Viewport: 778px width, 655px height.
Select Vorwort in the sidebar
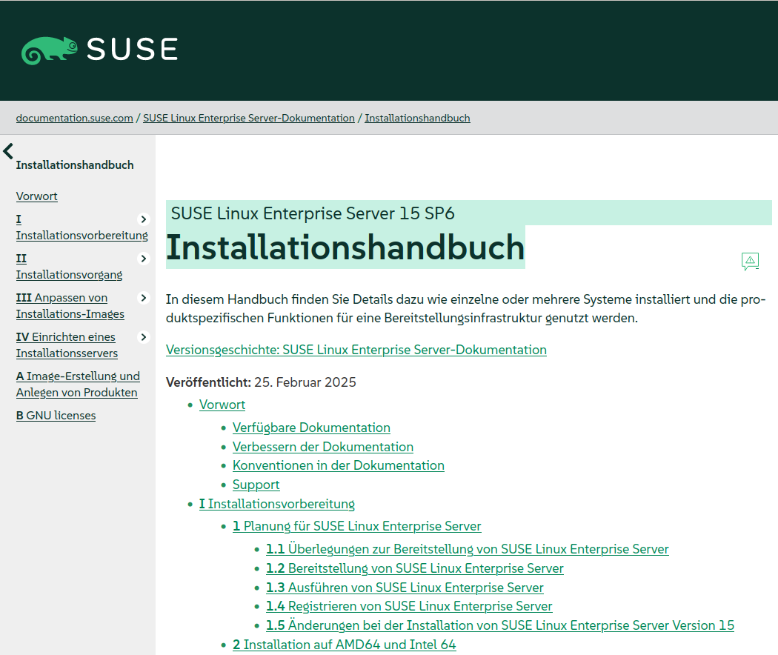36,196
